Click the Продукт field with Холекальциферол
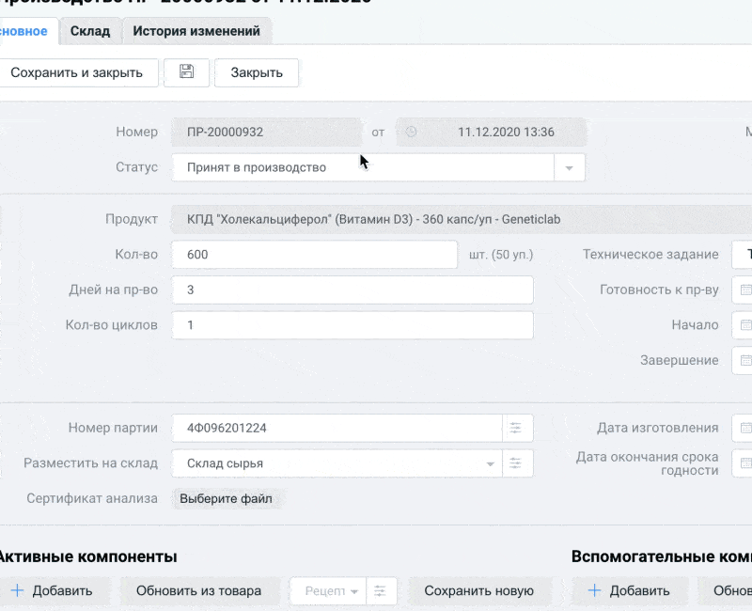This screenshot has width=752, height=611. 462,219
